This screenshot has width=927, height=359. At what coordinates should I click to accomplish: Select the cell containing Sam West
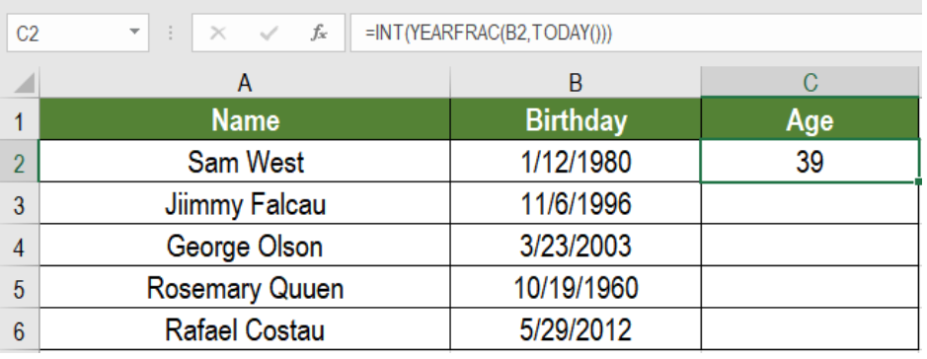(245, 162)
